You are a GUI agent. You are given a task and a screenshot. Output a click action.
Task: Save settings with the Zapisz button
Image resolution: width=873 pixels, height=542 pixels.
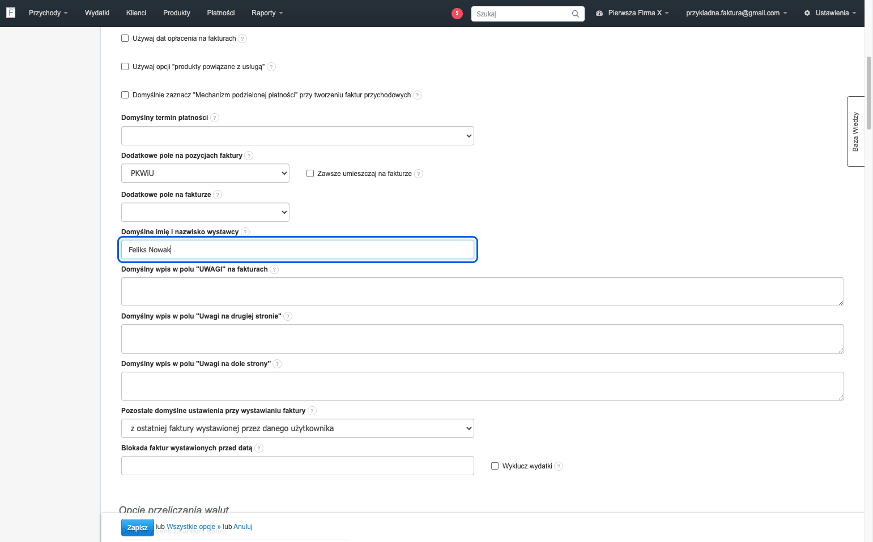point(137,527)
